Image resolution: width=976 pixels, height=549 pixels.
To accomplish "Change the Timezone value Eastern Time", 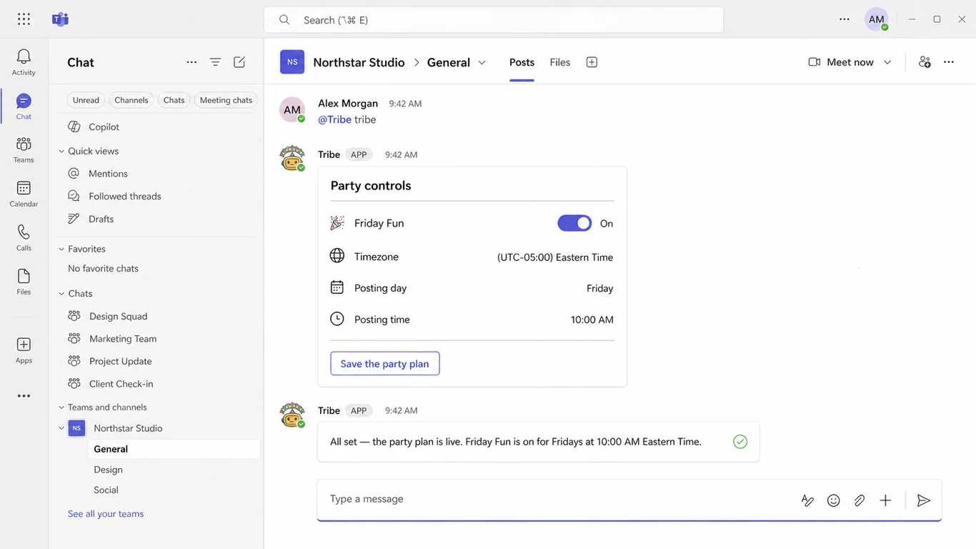I will coord(555,257).
